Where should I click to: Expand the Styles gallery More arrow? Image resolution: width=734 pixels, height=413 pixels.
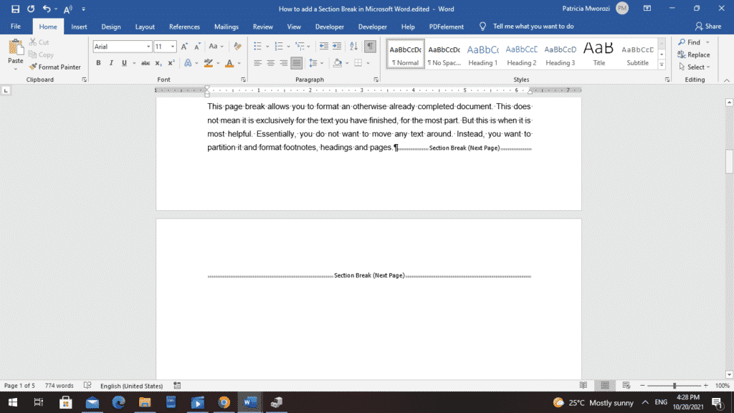coord(662,65)
